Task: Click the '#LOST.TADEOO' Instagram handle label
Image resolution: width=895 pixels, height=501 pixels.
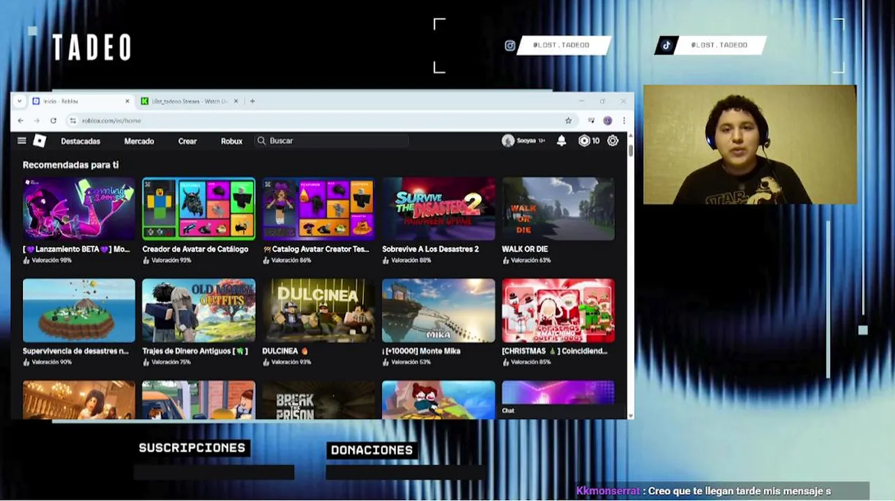Action: tap(561, 45)
